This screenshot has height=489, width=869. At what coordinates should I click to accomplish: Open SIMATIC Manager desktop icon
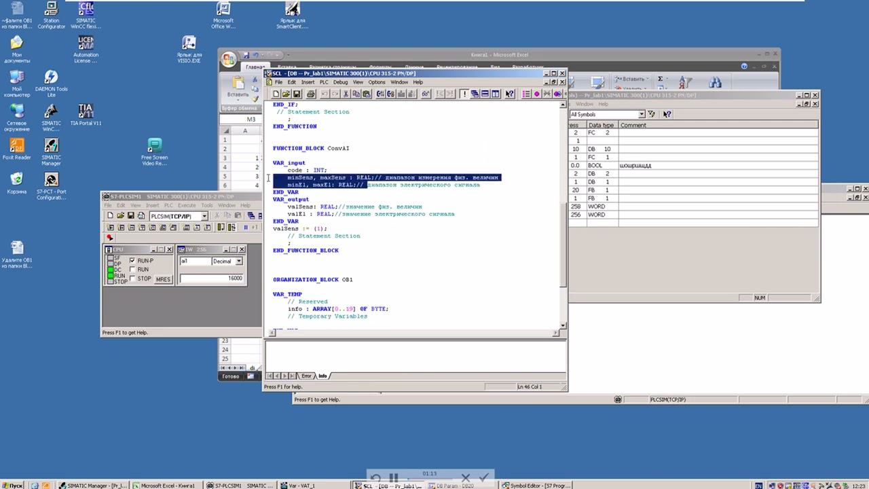[51, 152]
